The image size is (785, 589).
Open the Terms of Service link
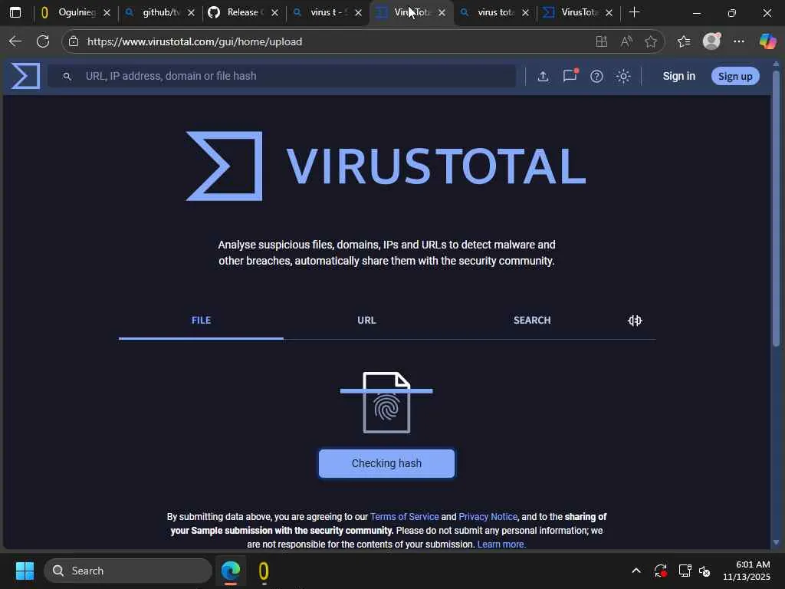(x=405, y=516)
